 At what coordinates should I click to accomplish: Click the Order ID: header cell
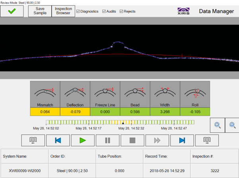72,157
